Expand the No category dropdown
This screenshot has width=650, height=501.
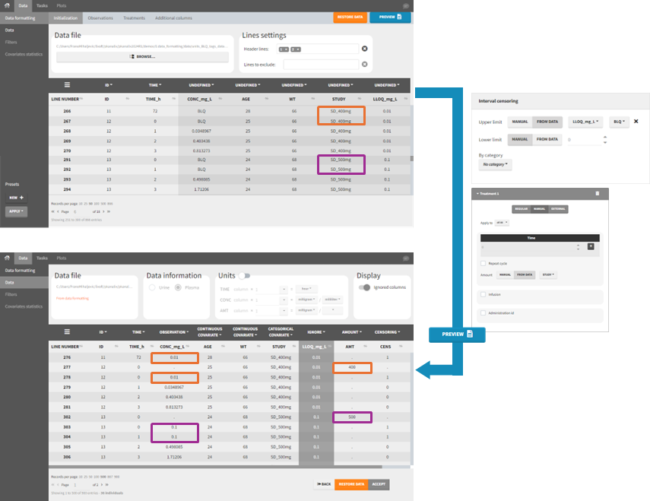coord(495,164)
